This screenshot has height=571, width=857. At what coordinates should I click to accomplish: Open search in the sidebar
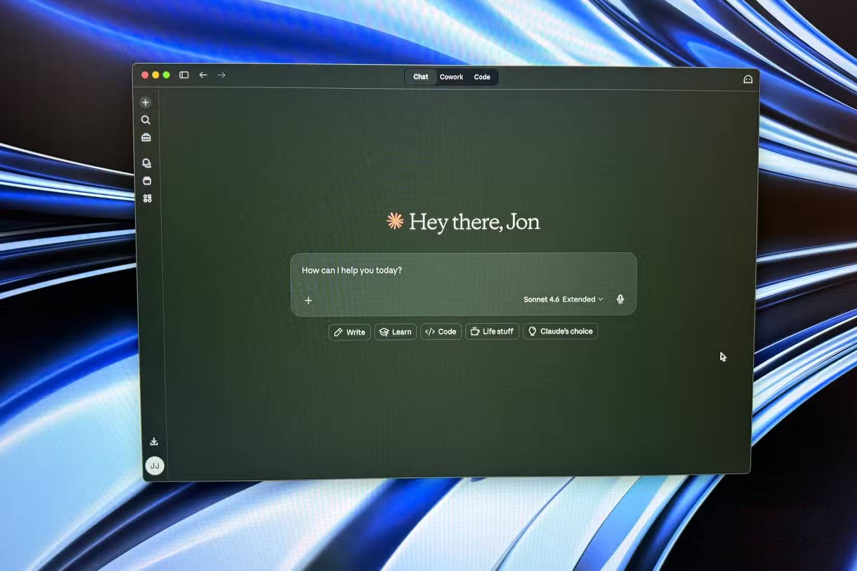tap(145, 120)
